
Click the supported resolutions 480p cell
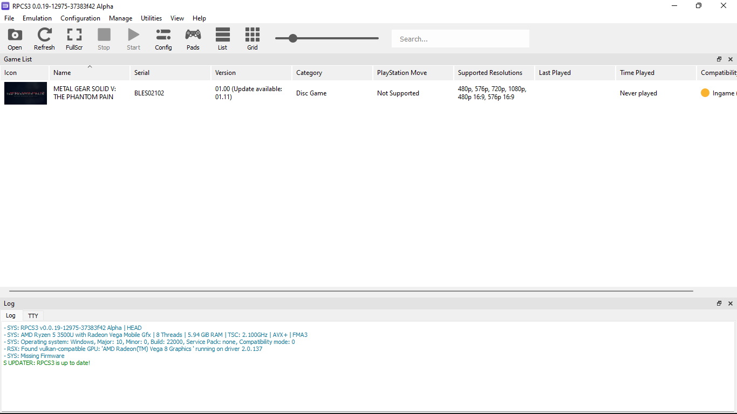494,93
